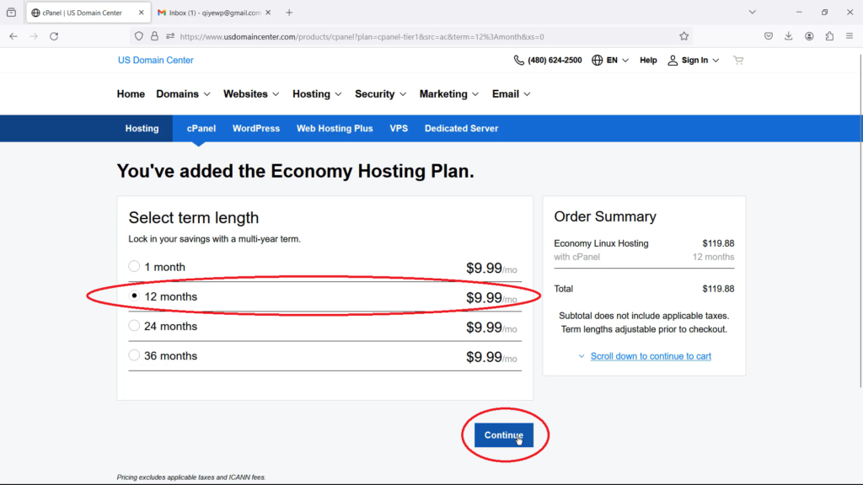The width and height of the screenshot is (863, 485).
Task: Open the tracking protection shield icon
Action: [139, 36]
